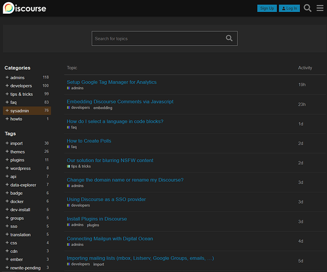Open the How to Create Polls topic

coord(89,141)
